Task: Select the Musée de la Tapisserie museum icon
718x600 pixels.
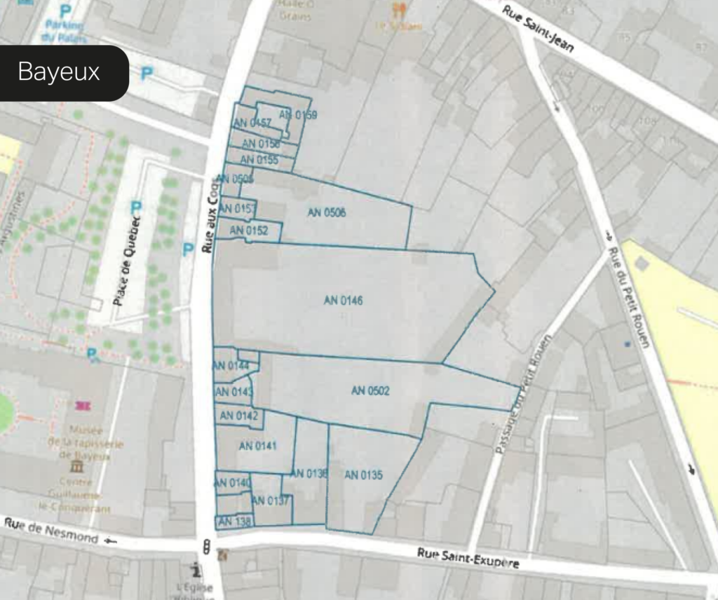Action: tap(84, 406)
